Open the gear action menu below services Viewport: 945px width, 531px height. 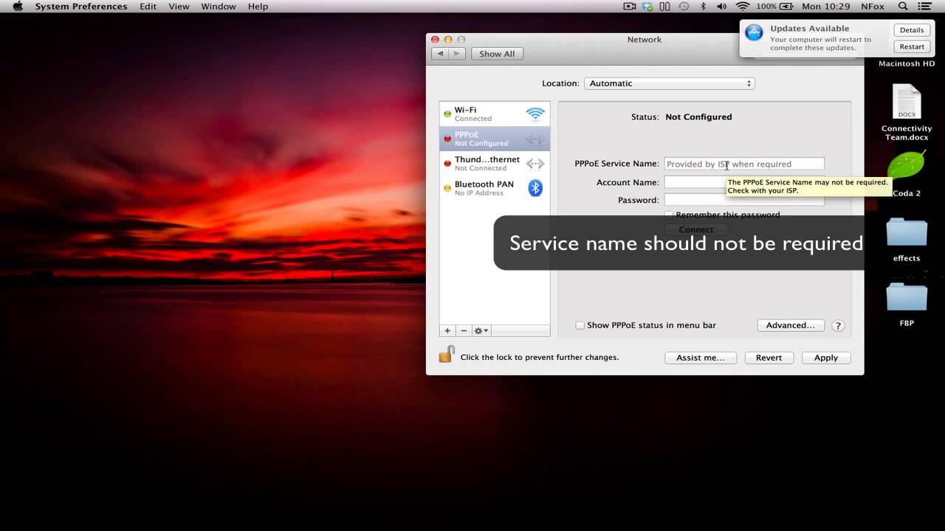point(481,330)
